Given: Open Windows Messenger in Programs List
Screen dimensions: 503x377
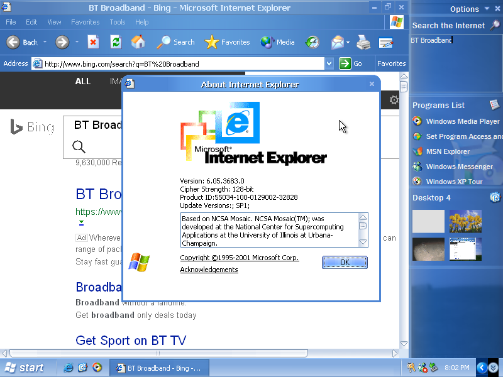Looking at the screenshot, I should 459,167.
